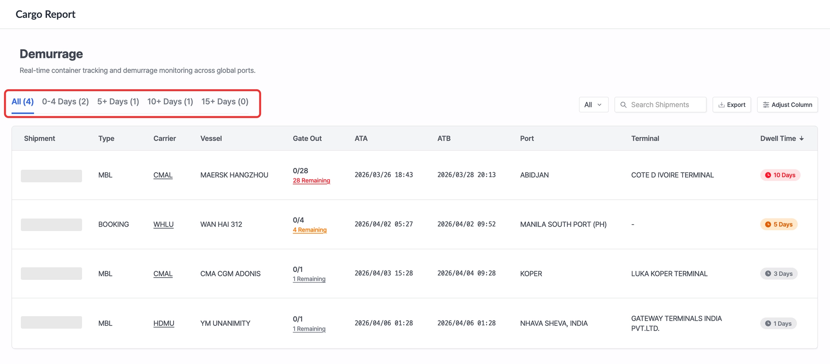Click the search magnifier icon
This screenshot has width=830, height=364.
pos(623,105)
